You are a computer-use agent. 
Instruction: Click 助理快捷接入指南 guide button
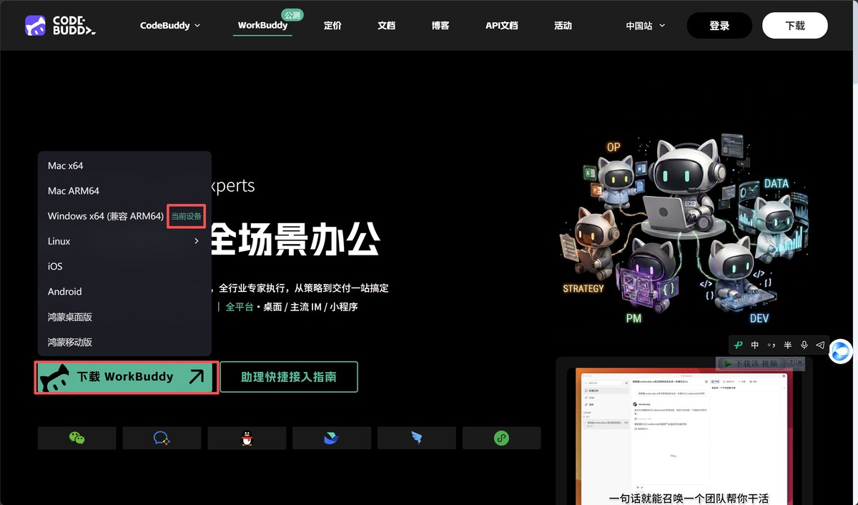(289, 377)
